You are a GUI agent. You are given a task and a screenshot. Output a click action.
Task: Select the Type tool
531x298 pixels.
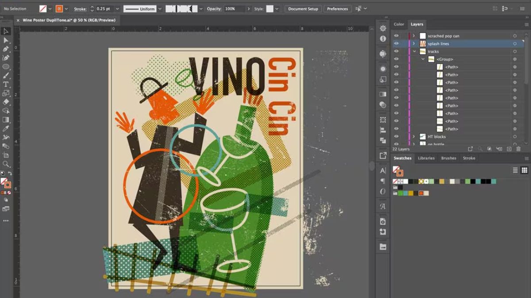(x=6, y=84)
